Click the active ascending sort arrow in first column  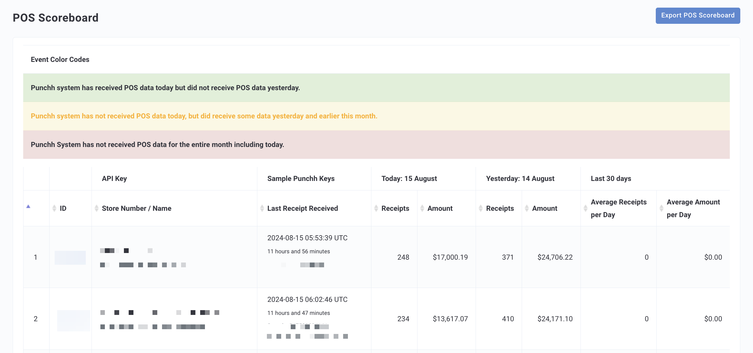coord(28,206)
